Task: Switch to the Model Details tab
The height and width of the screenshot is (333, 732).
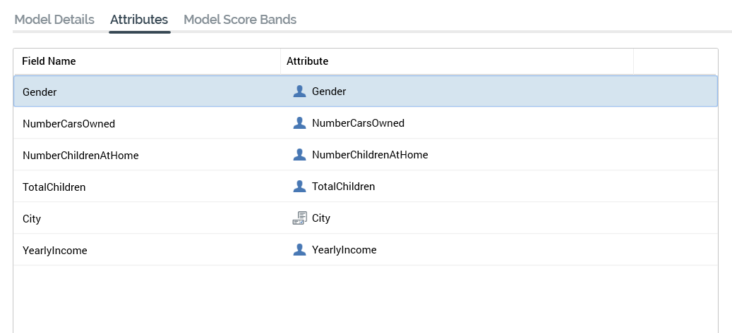Action: pyautogui.click(x=54, y=20)
